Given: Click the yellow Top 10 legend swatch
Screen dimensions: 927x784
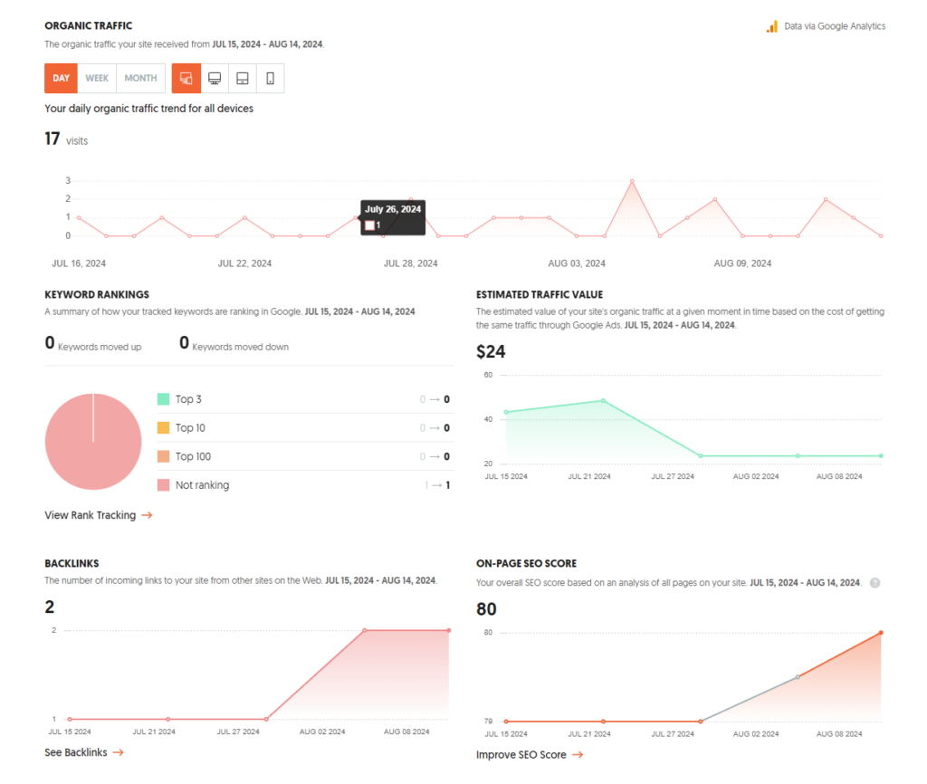Looking at the screenshot, I should click(x=163, y=428).
